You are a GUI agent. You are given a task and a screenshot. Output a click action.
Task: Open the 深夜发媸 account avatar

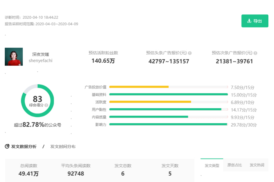[x=14, y=57]
